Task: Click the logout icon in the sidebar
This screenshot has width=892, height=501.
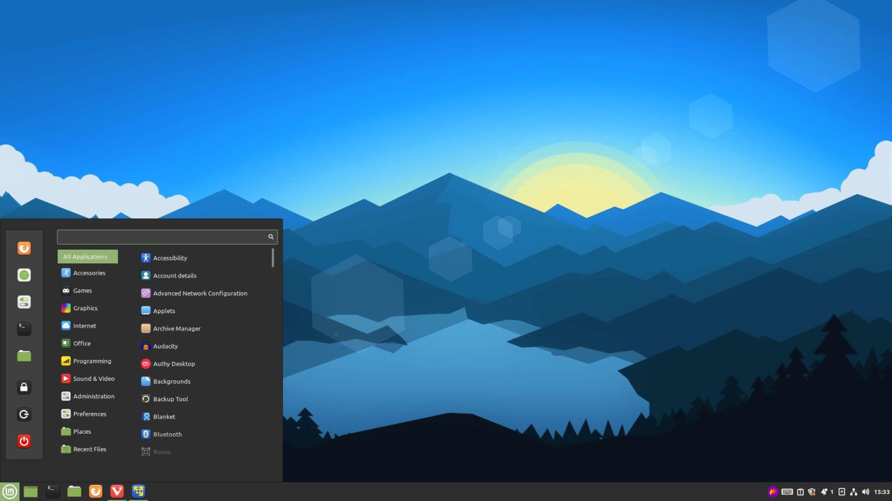Action: [24, 414]
